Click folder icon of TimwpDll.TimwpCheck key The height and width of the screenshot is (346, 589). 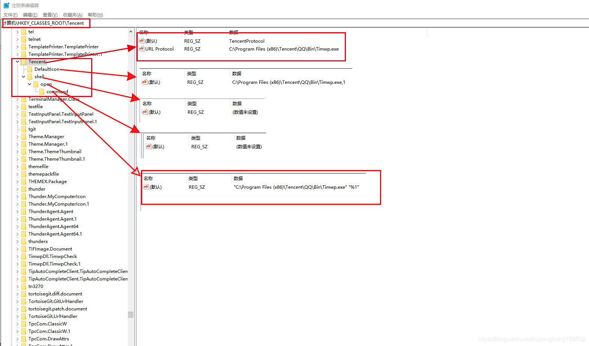(24, 257)
